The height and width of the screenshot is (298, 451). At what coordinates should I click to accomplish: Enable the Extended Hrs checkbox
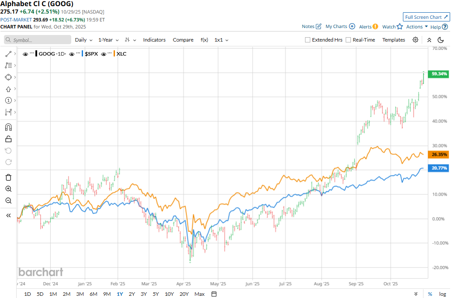tap(308, 40)
